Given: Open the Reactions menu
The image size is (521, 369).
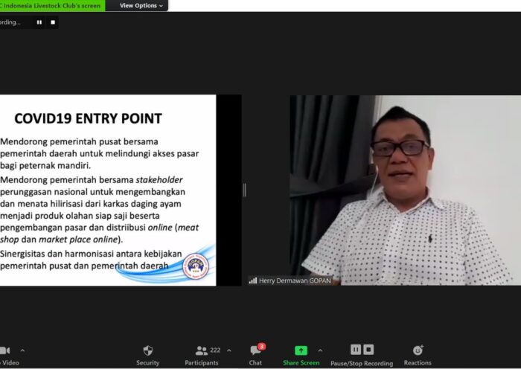Looking at the screenshot, I should [x=418, y=354].
